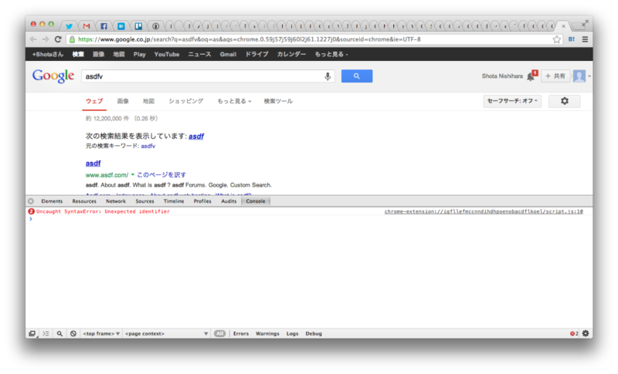Start voice search with microphone icon
This screenshot has width=618, height=374.
(328, 76)
